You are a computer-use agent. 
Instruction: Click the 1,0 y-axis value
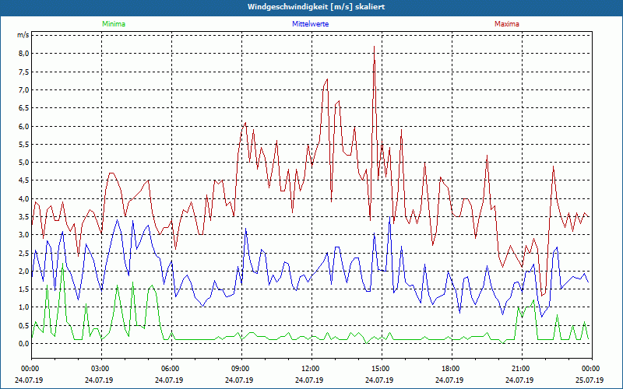(24, 307)
